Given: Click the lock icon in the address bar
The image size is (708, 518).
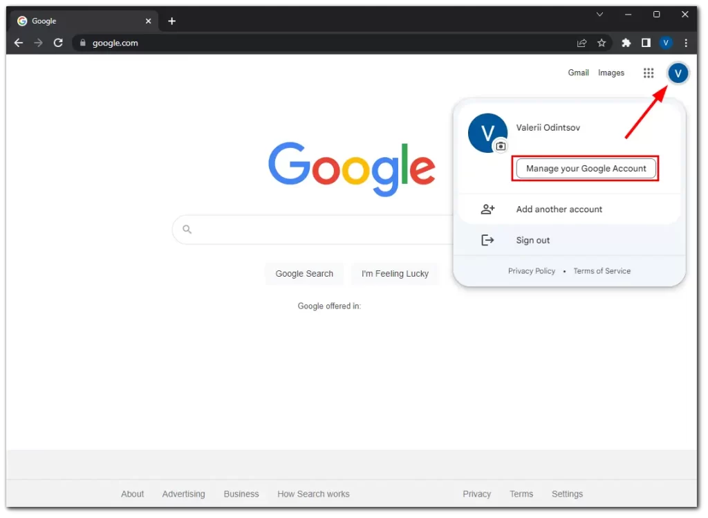Looking at the screenshot, I should click(83, 43).
